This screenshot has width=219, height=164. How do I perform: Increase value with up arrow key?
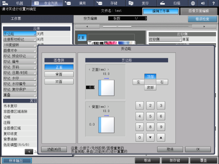(161, 137)
